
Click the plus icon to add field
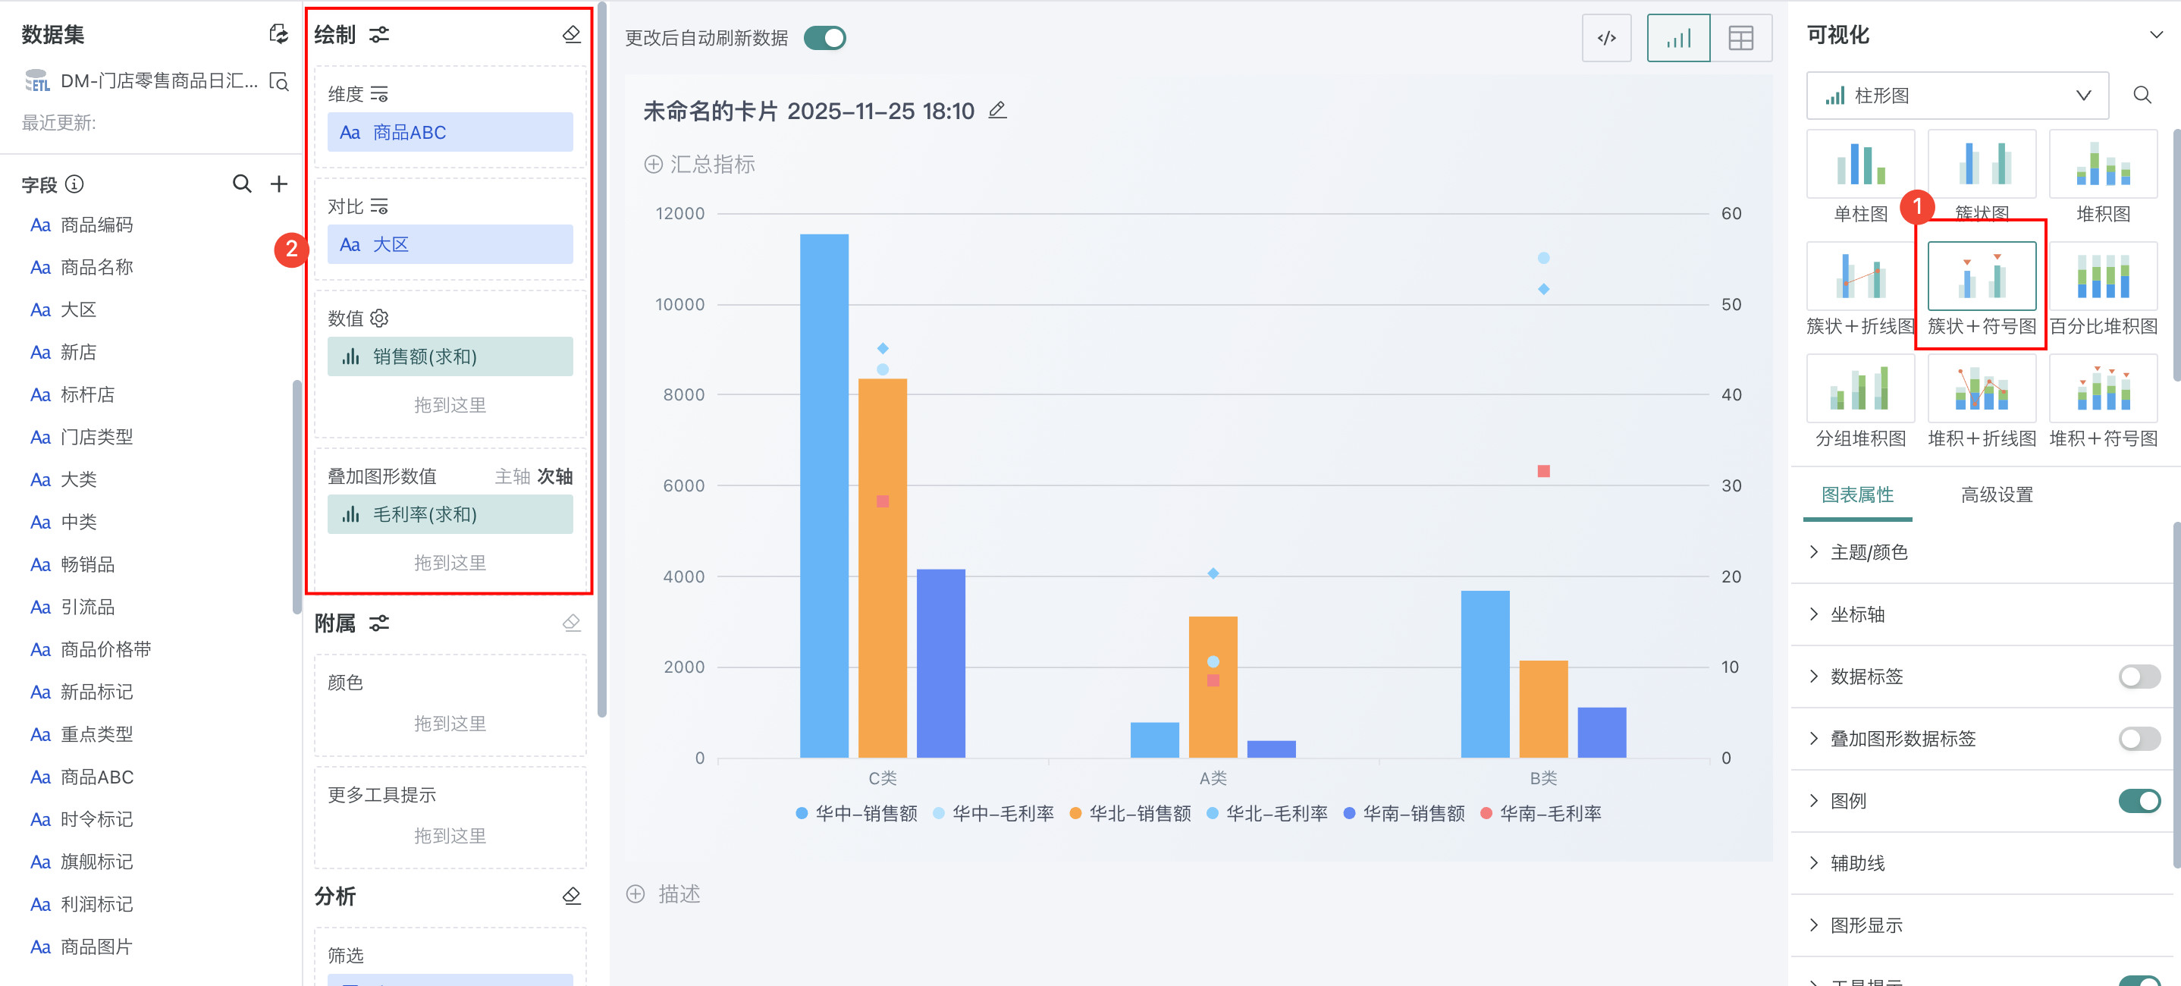point(278,184)
